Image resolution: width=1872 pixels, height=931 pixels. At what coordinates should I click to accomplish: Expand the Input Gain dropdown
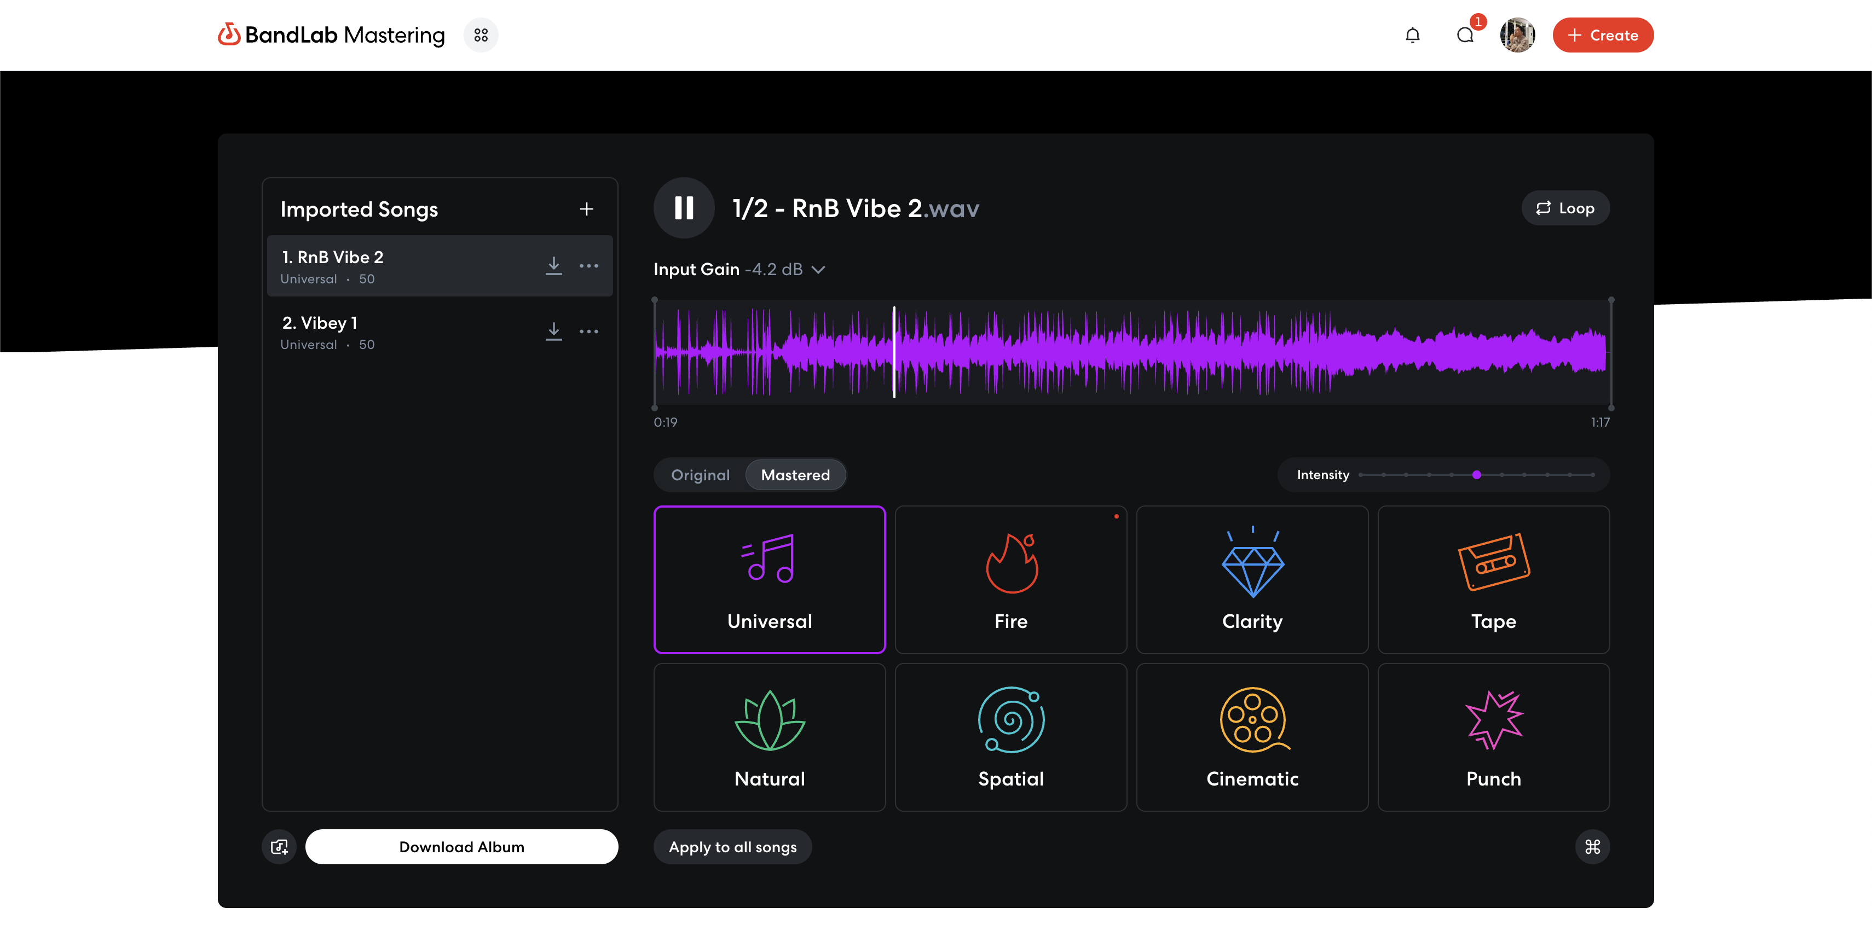[x=818, y=270]
